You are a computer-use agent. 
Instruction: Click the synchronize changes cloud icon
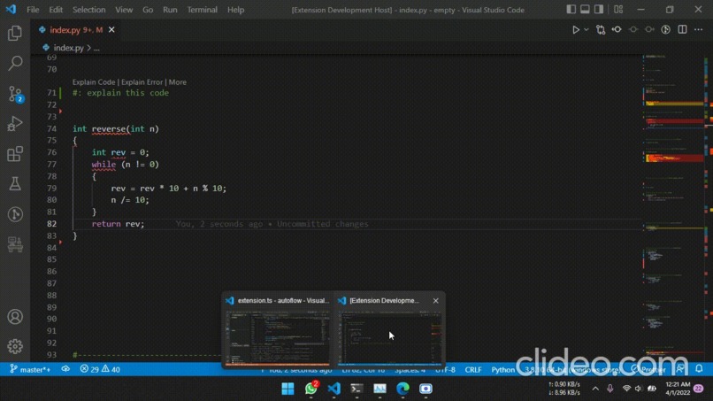[x=65, y=369]
